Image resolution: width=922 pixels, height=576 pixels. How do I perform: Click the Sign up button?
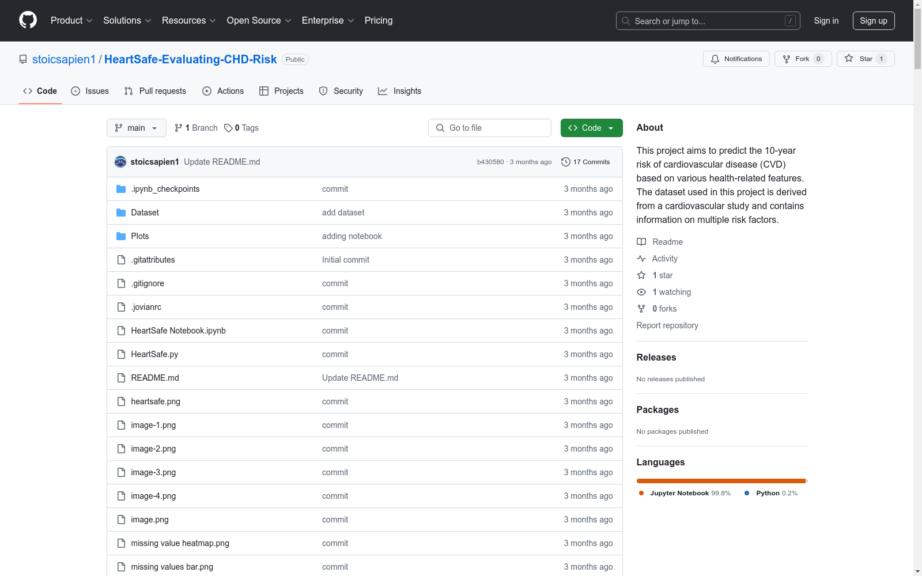[874, 21]
